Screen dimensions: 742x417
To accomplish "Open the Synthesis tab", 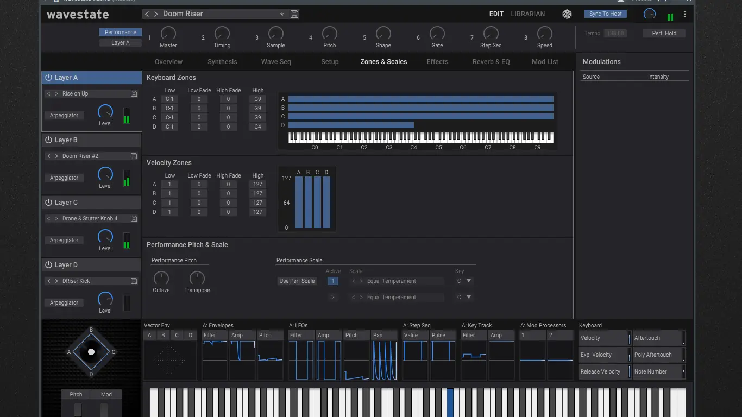I will point(222,62).
